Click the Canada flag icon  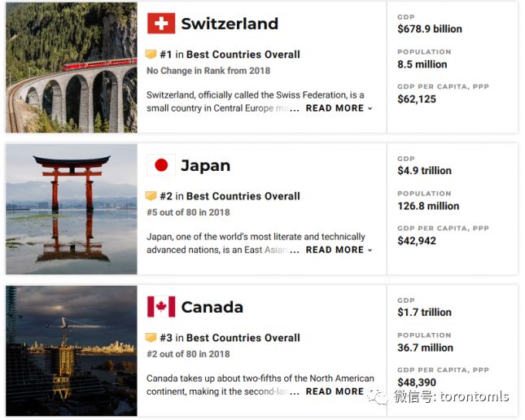(161, 307)
